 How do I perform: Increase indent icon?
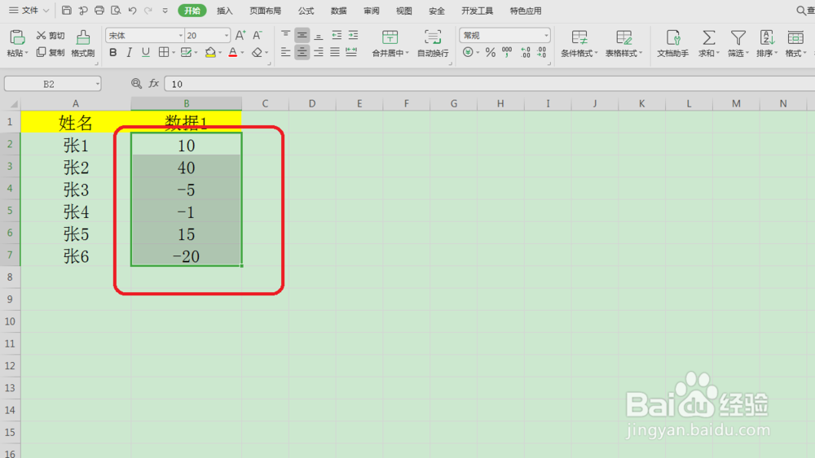coord(354,35)
